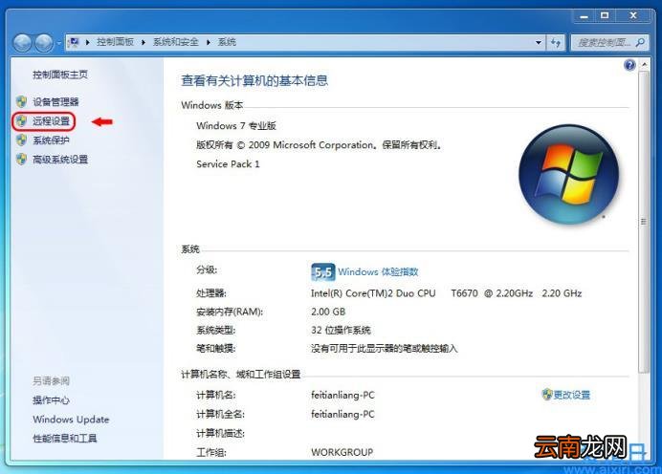Image resolution: width=662 pixels, height=474 pixels.
Task: Select the 安装内存(RAM) label
Action: pos(230,312)
